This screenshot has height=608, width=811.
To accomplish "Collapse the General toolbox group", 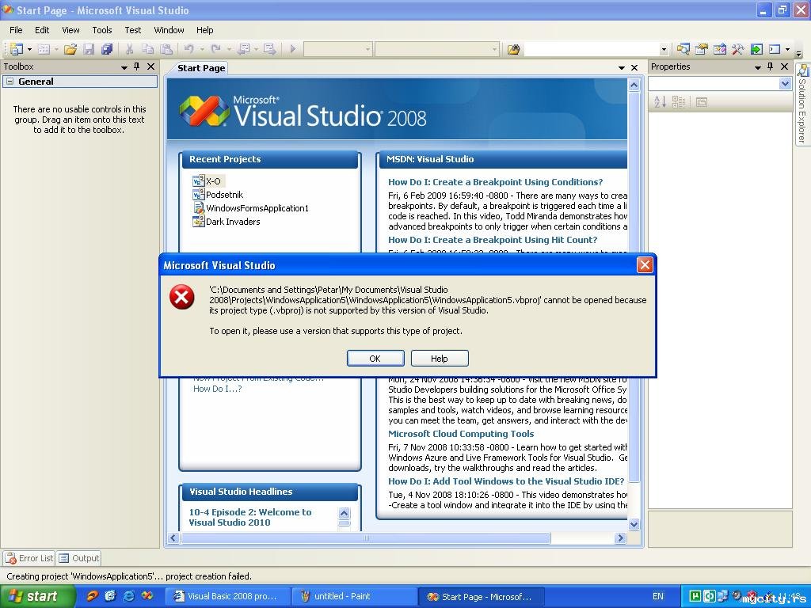I will pyautogui.click(x=10, y=82).
